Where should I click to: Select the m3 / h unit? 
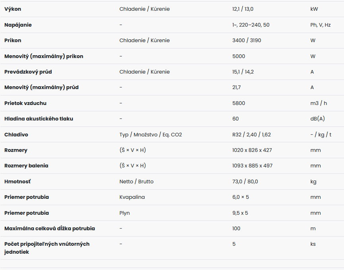tap(319, 103)
